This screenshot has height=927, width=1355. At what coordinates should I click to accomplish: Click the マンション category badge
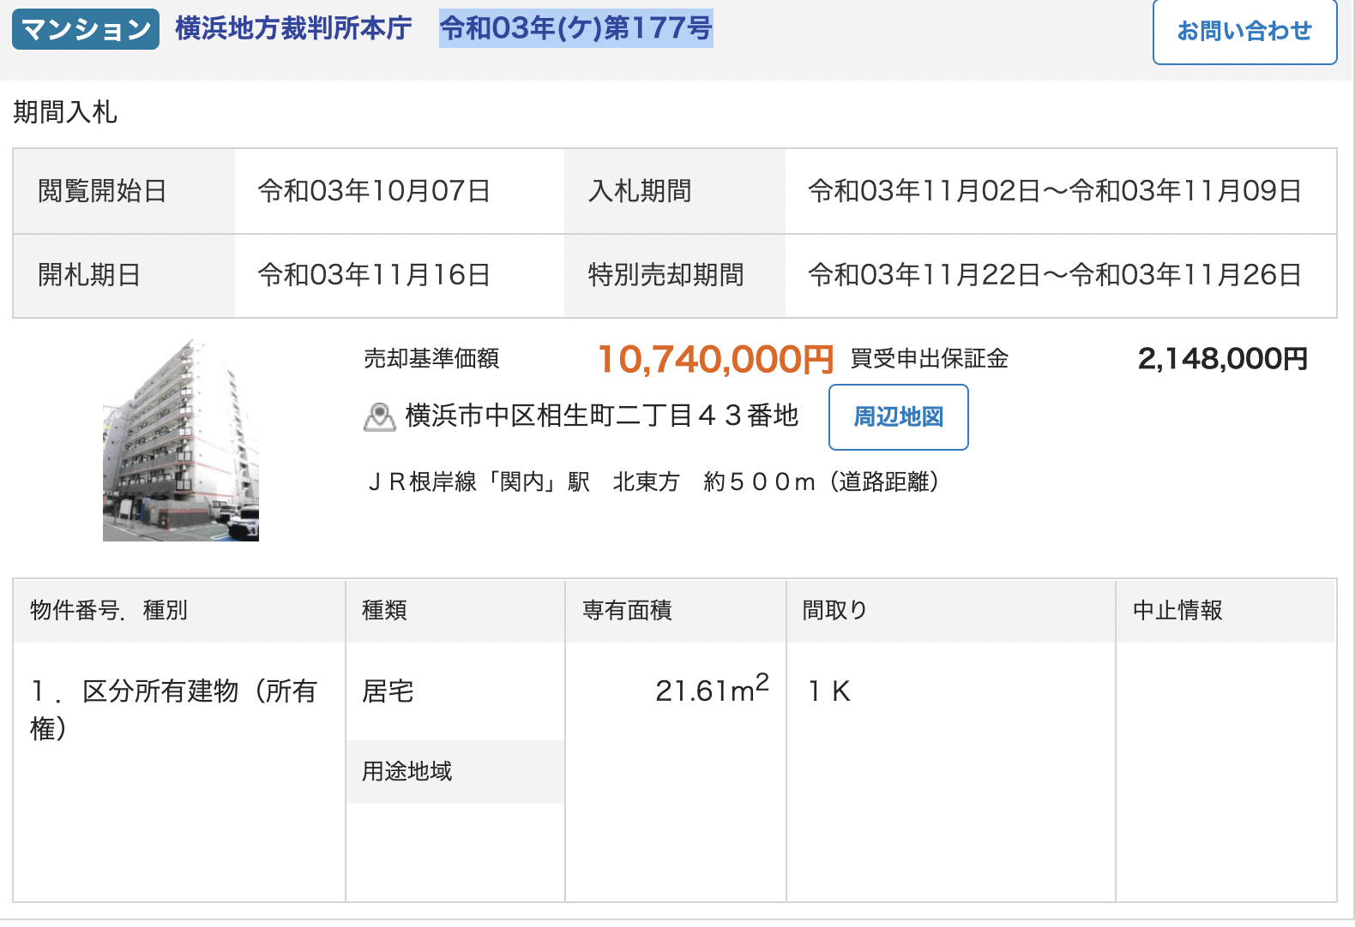(x=86, y=29)
